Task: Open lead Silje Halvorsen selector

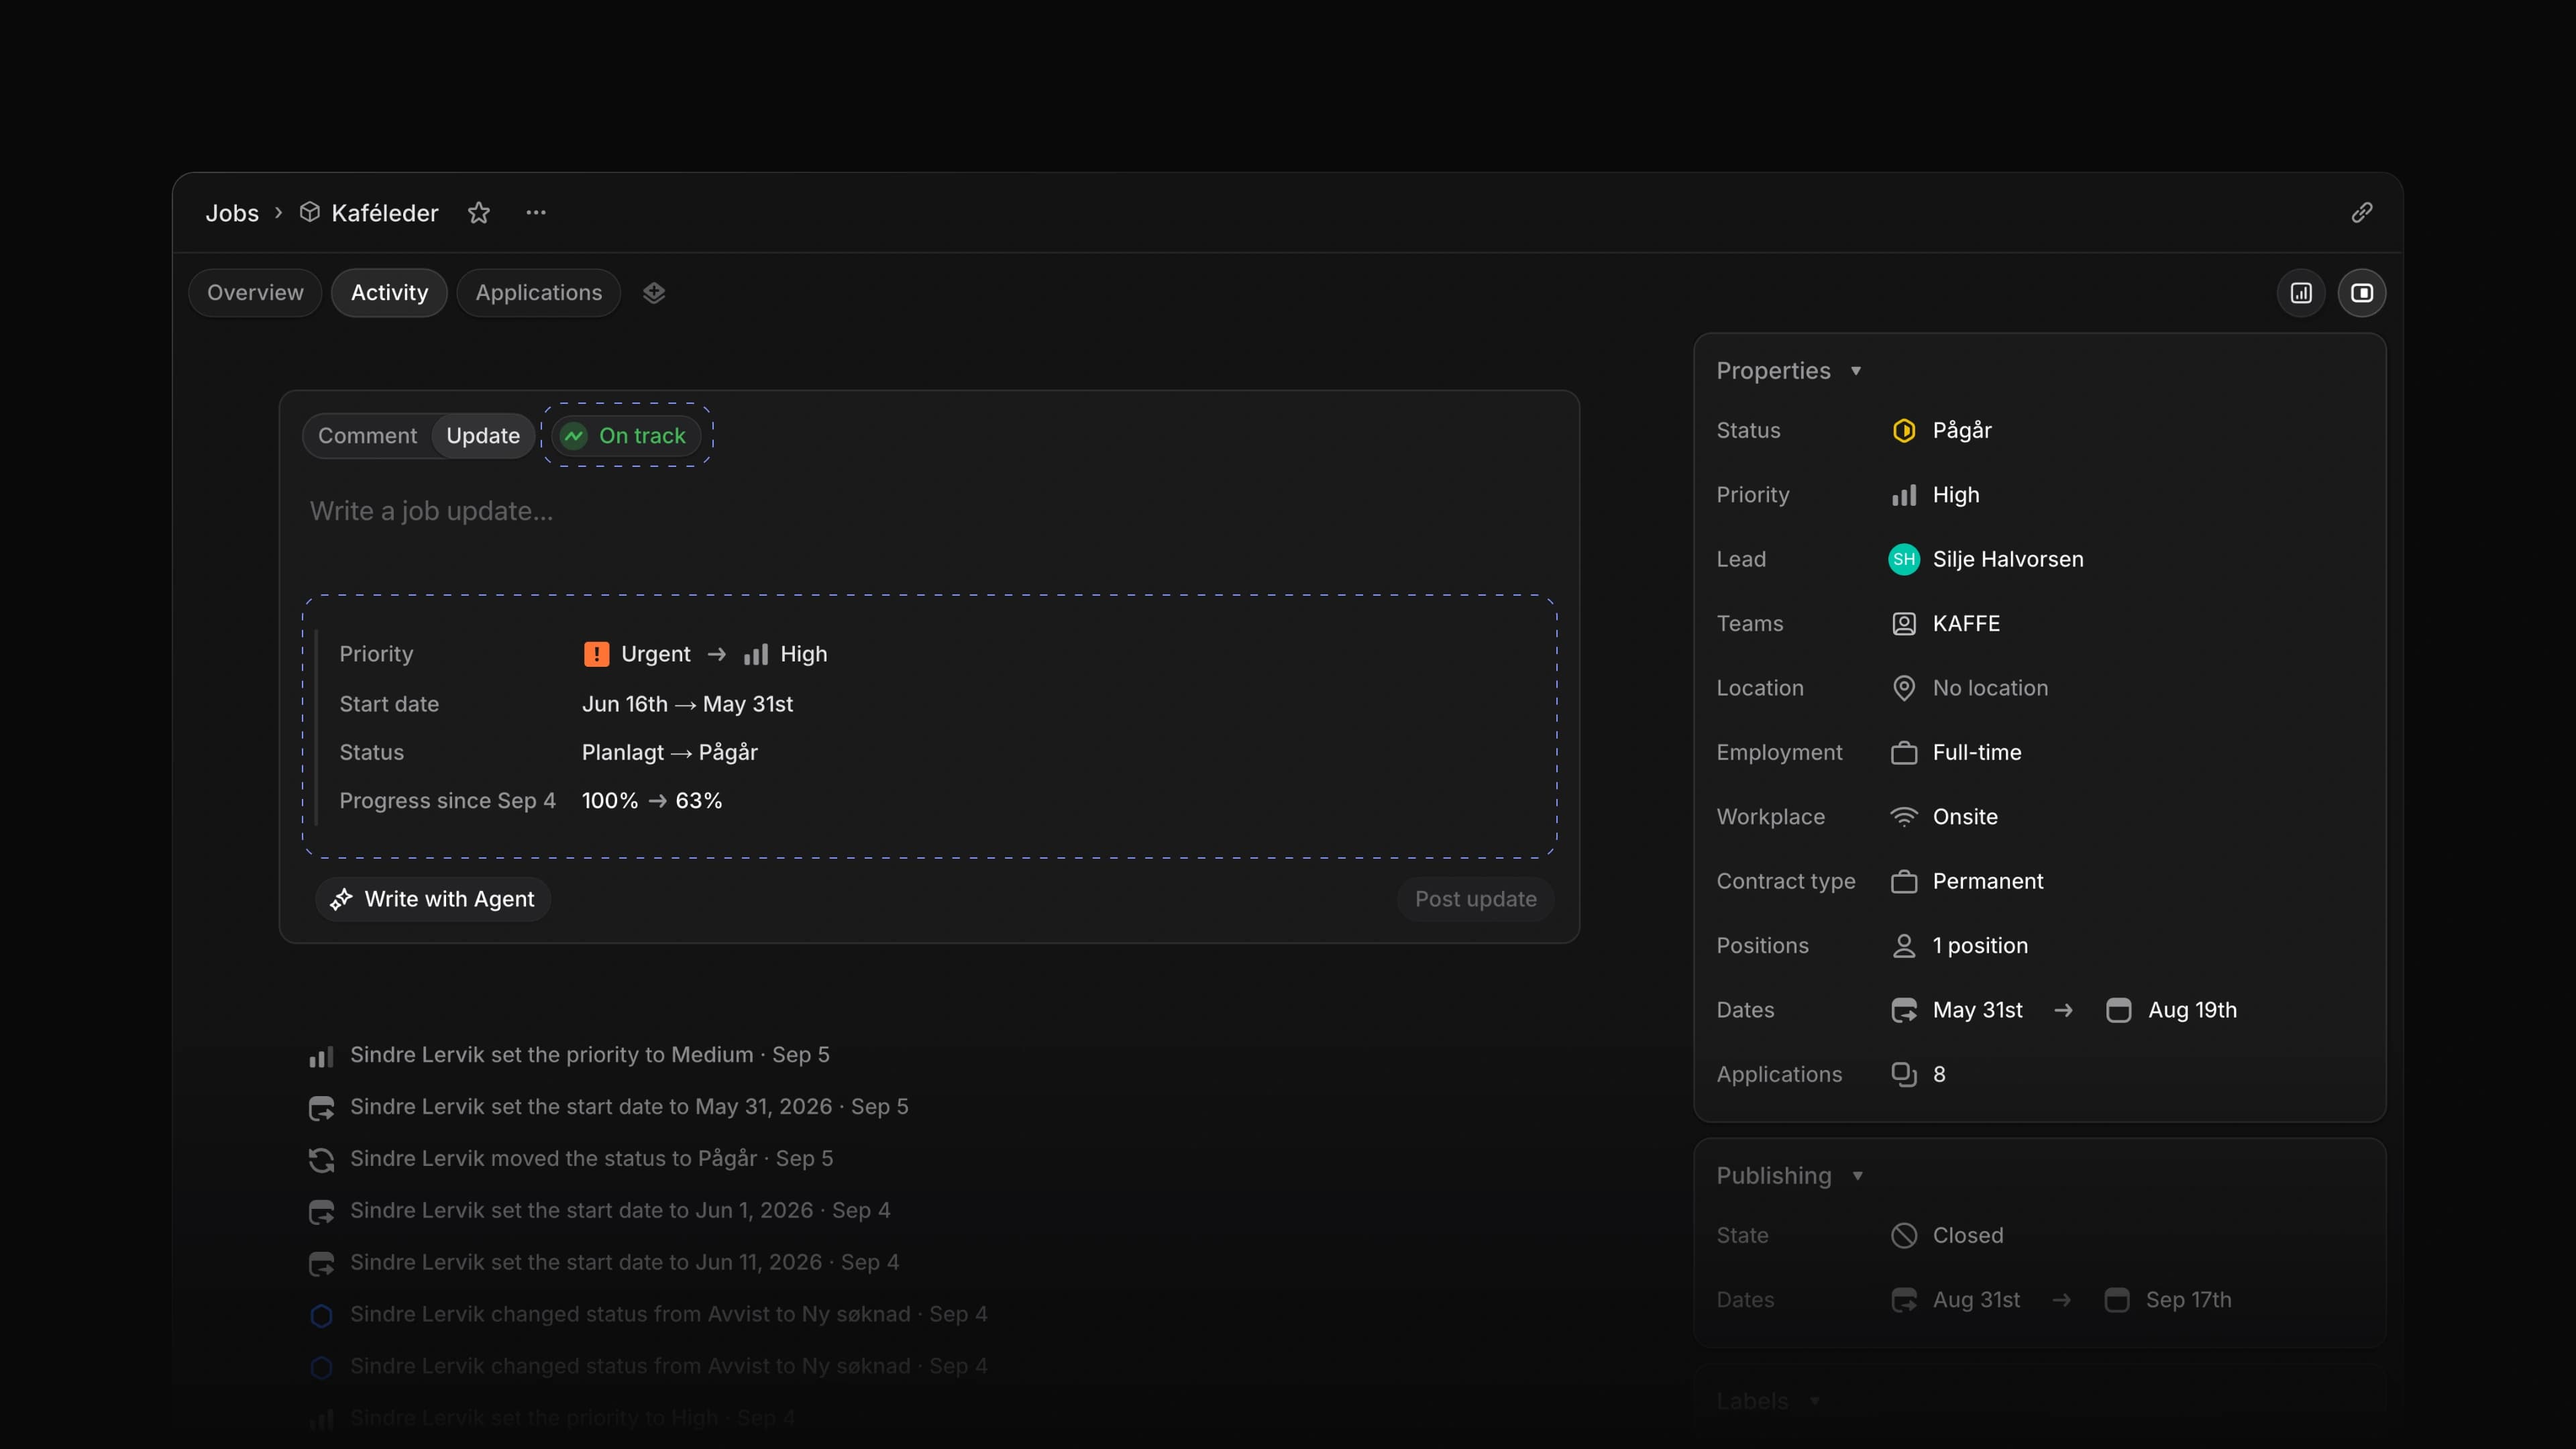Action: click(x=1986, y=560)
